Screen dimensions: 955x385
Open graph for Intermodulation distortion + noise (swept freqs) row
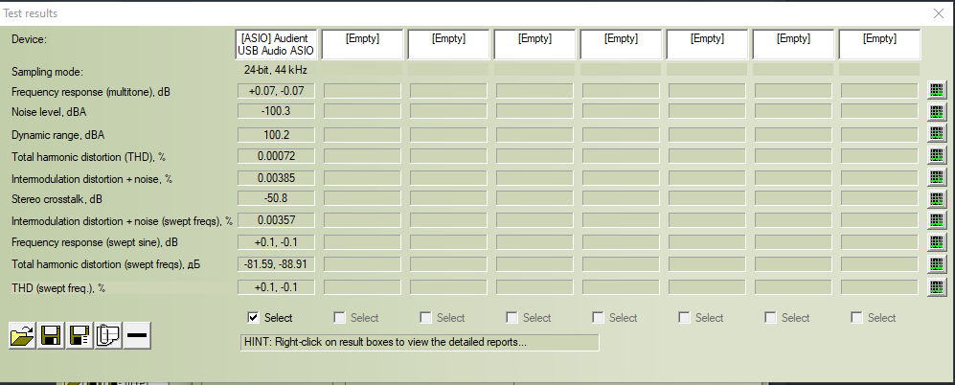937,220
